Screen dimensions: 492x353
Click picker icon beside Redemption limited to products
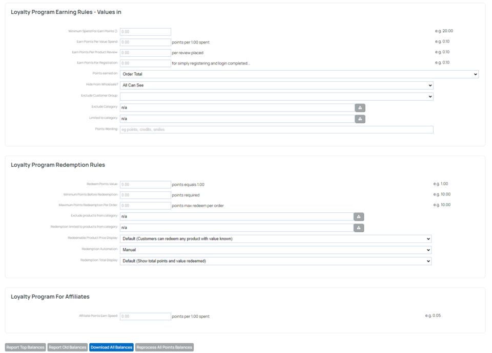[x=359, y=228]
